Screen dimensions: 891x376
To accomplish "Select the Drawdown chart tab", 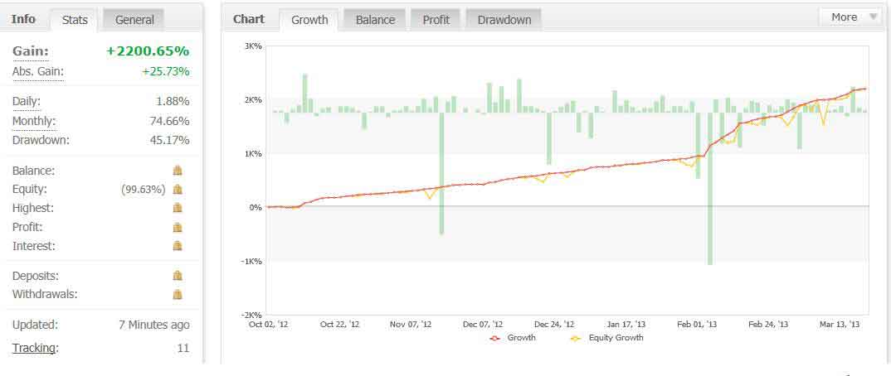I will 504,20.
